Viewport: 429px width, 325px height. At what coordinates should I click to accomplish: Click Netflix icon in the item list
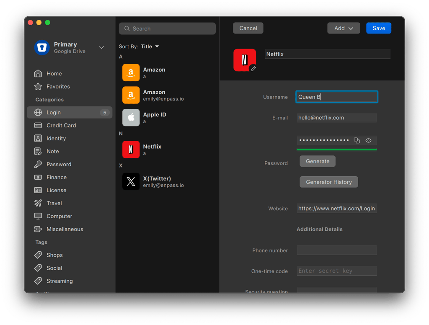(x=131, y=150)
